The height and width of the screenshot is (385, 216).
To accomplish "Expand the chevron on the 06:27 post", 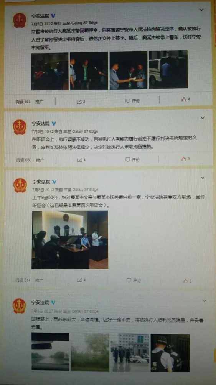I will (204, 301).
